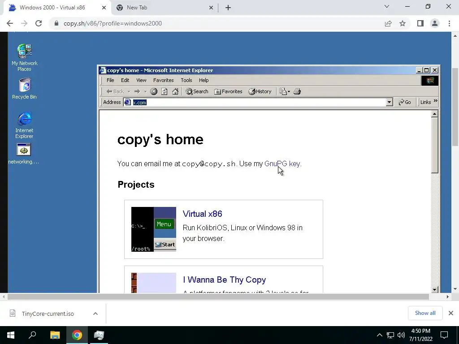Click the address field containing x.com
This screenshot has height=344, width=459.
255,102
